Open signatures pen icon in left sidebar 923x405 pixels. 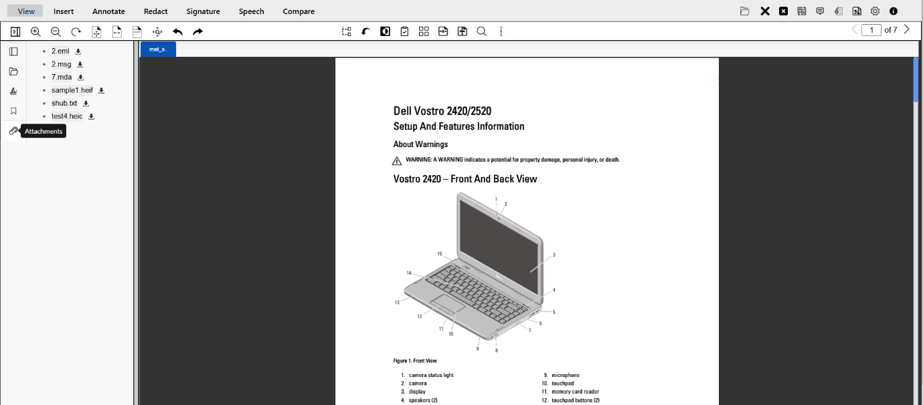click(13, 92)
